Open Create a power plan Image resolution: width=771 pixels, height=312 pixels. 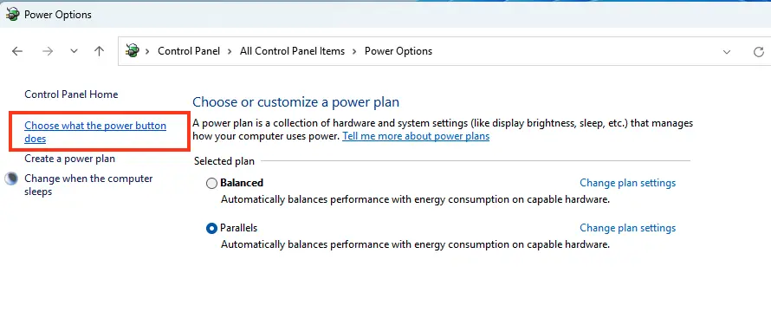coord(70,159)
